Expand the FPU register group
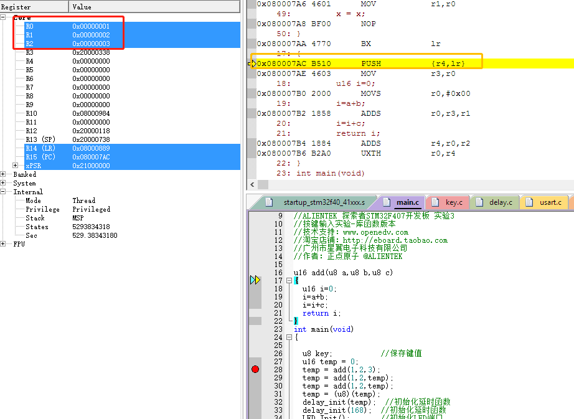The image size is (574, 419). click(x=3, y=243)
